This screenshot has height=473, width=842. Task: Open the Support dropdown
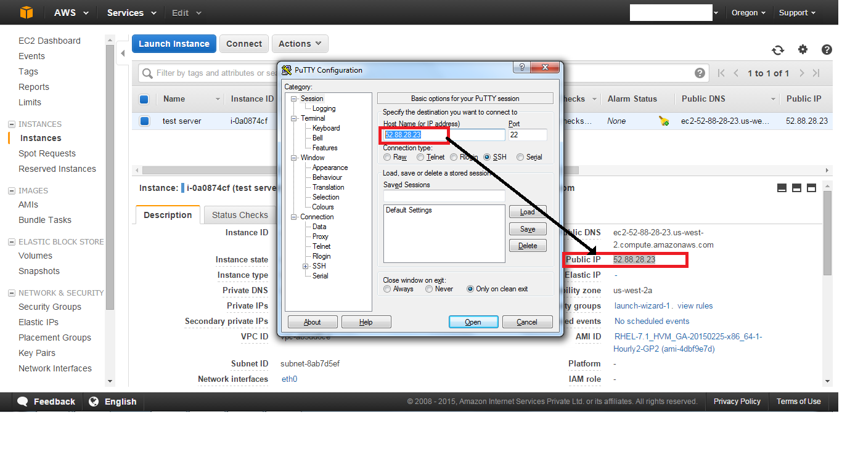[796, 12]
